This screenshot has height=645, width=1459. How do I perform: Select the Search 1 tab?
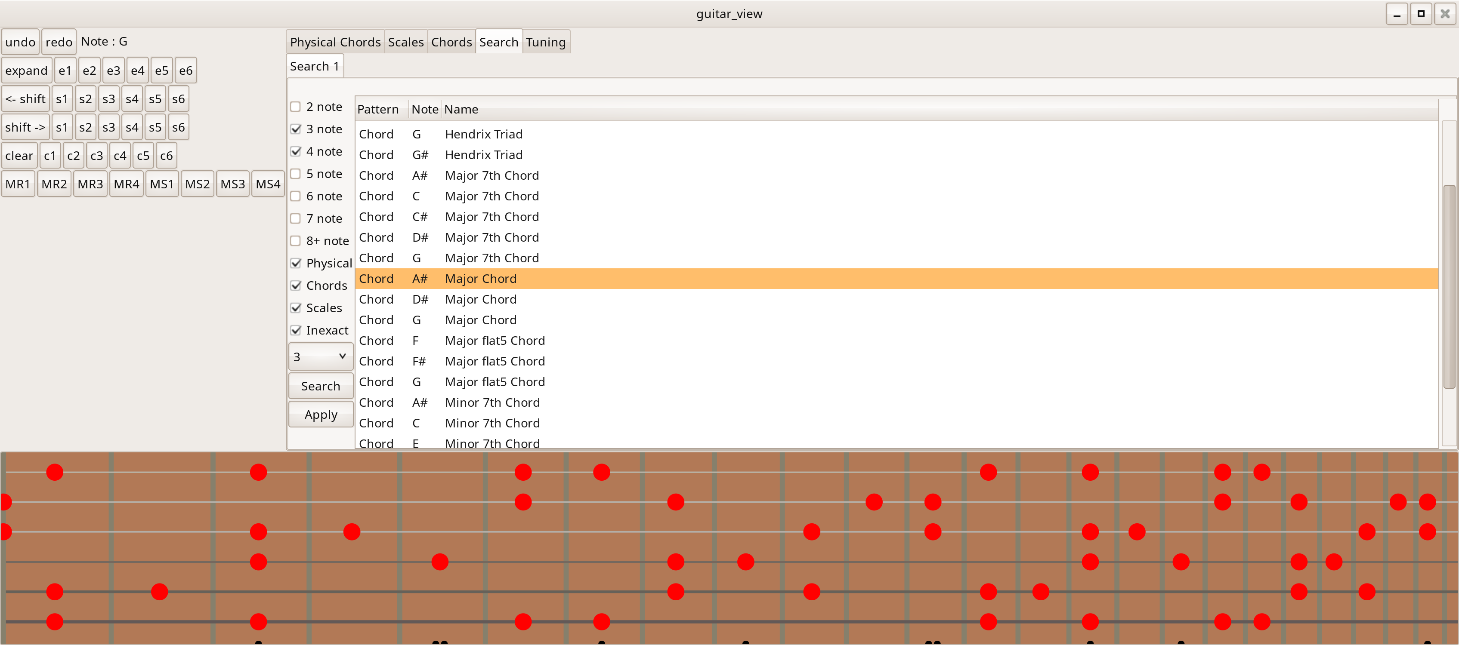pos(314,66)
